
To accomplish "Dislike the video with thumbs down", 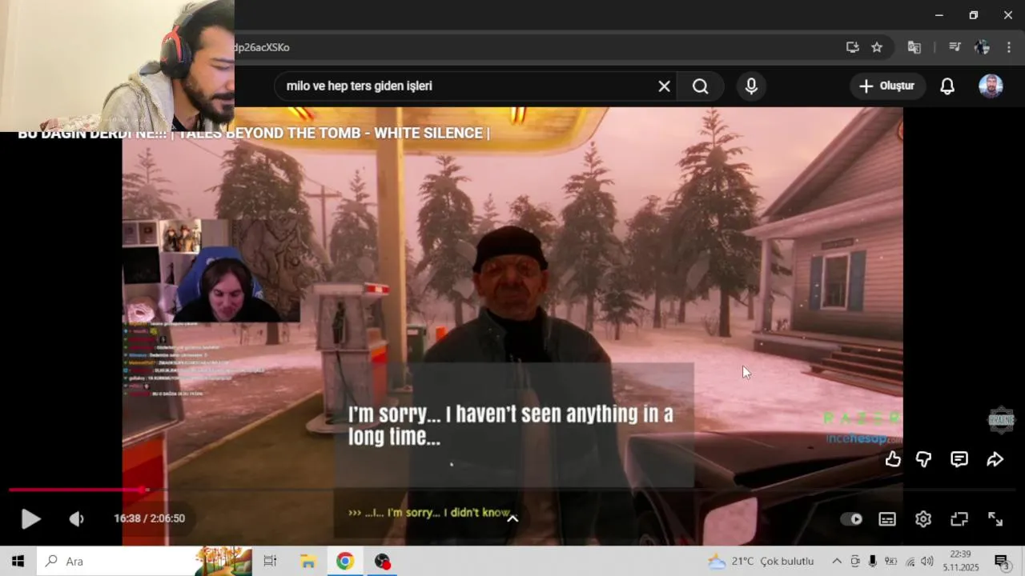I will pyautogui.click(x=924, y=459).
